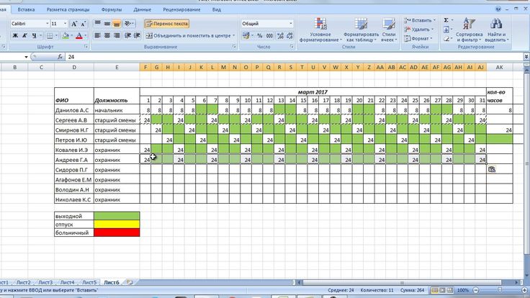Decrease the cell indent

click(127, 35)
